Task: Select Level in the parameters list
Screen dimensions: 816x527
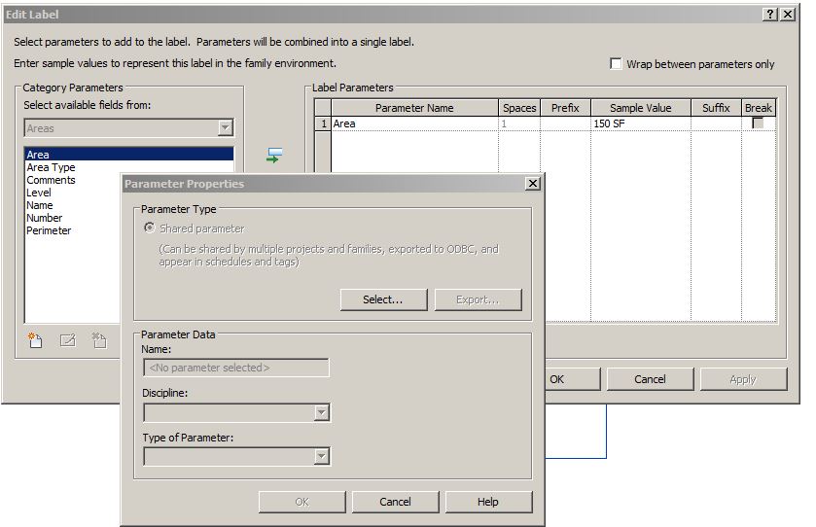Action: coord(39,193)
